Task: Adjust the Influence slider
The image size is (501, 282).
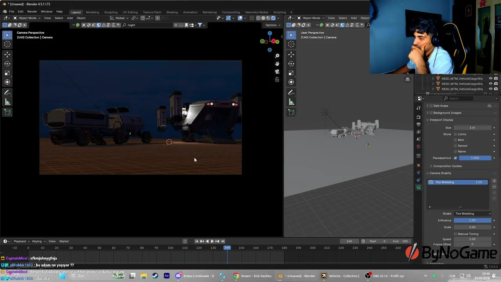Action: point(472,220)
